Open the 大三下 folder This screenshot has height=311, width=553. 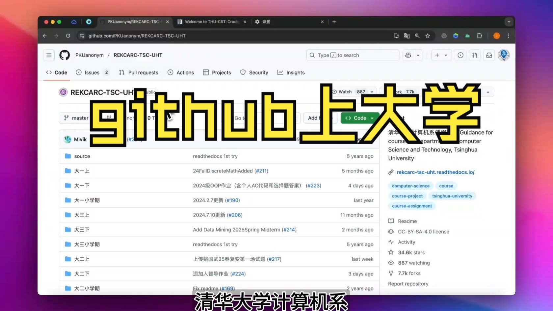tap(82, 230)
